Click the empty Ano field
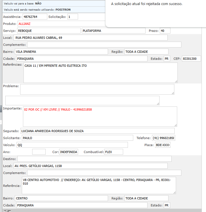This screenshot has width=206, height=212. pyautogui.click(x=39, y=152)
